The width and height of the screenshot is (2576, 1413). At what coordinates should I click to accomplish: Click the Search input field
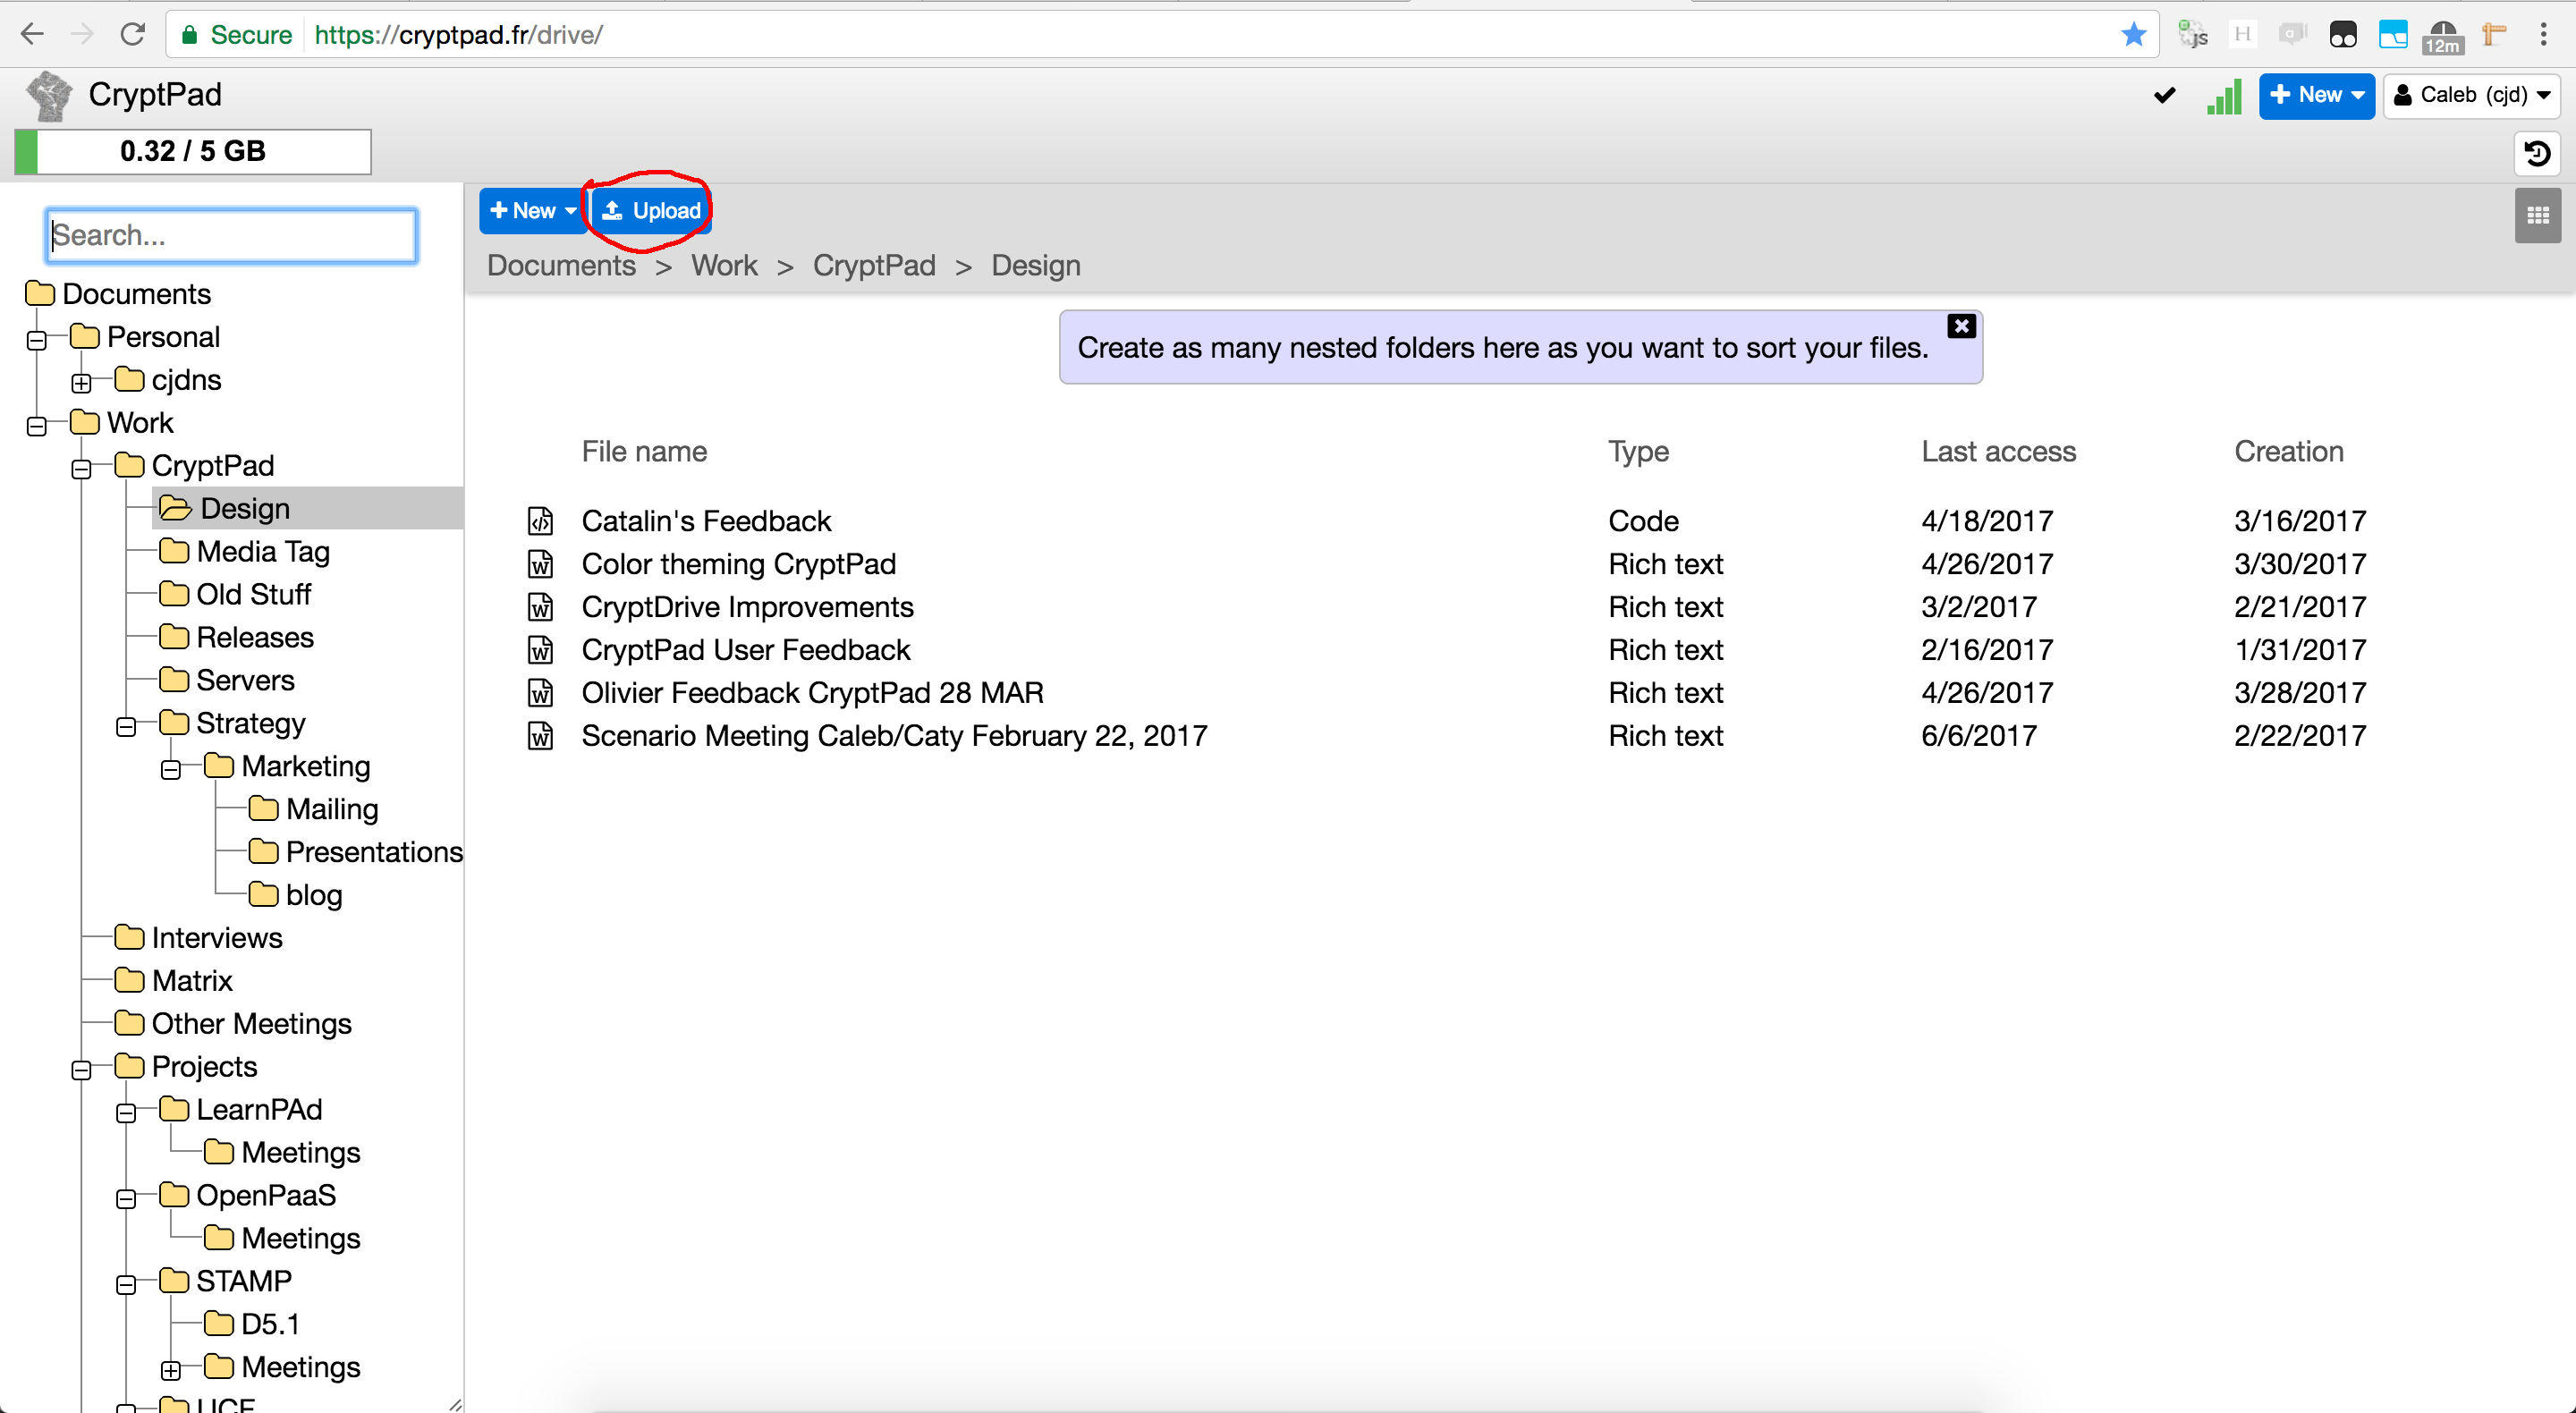[x=232, y=235]
